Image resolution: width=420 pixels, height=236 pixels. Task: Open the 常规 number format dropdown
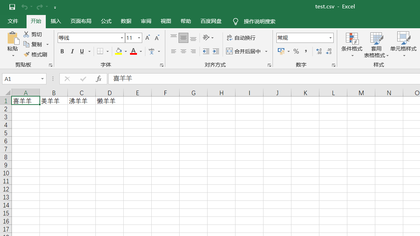click(x=330, y=37)
